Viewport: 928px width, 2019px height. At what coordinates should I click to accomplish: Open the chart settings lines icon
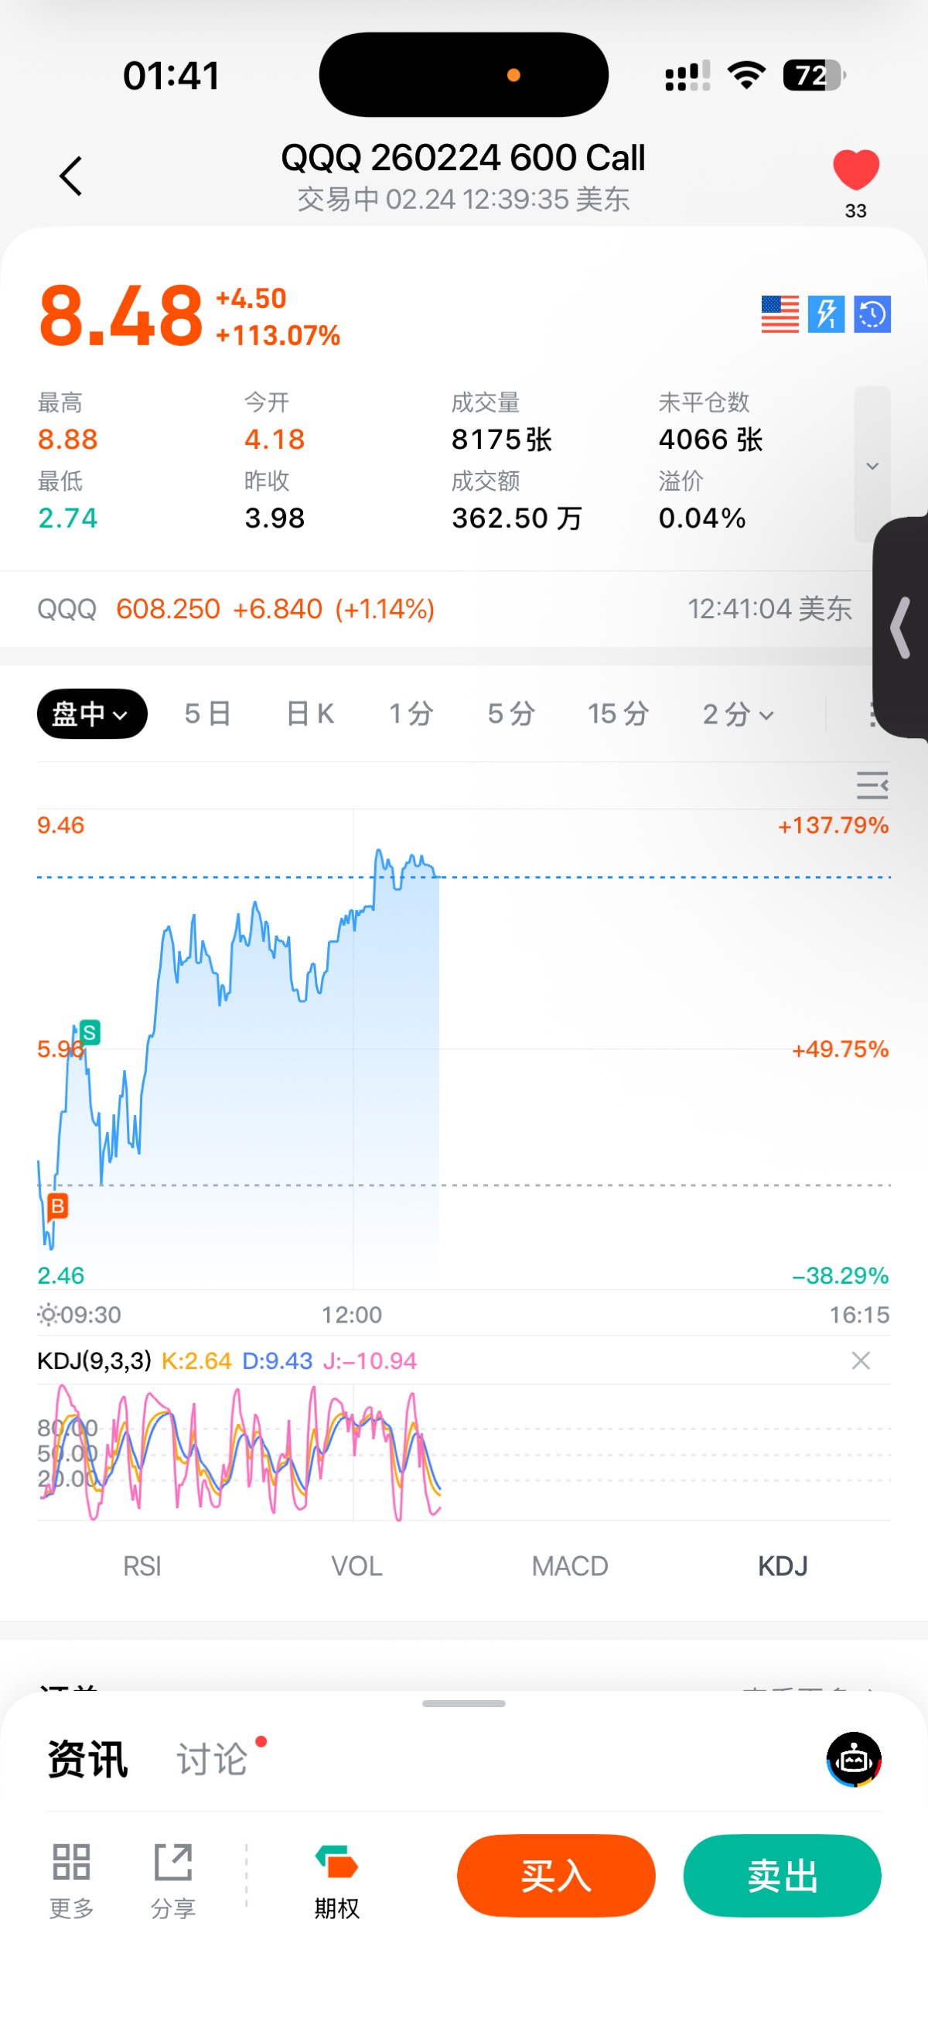click(872, 785)
